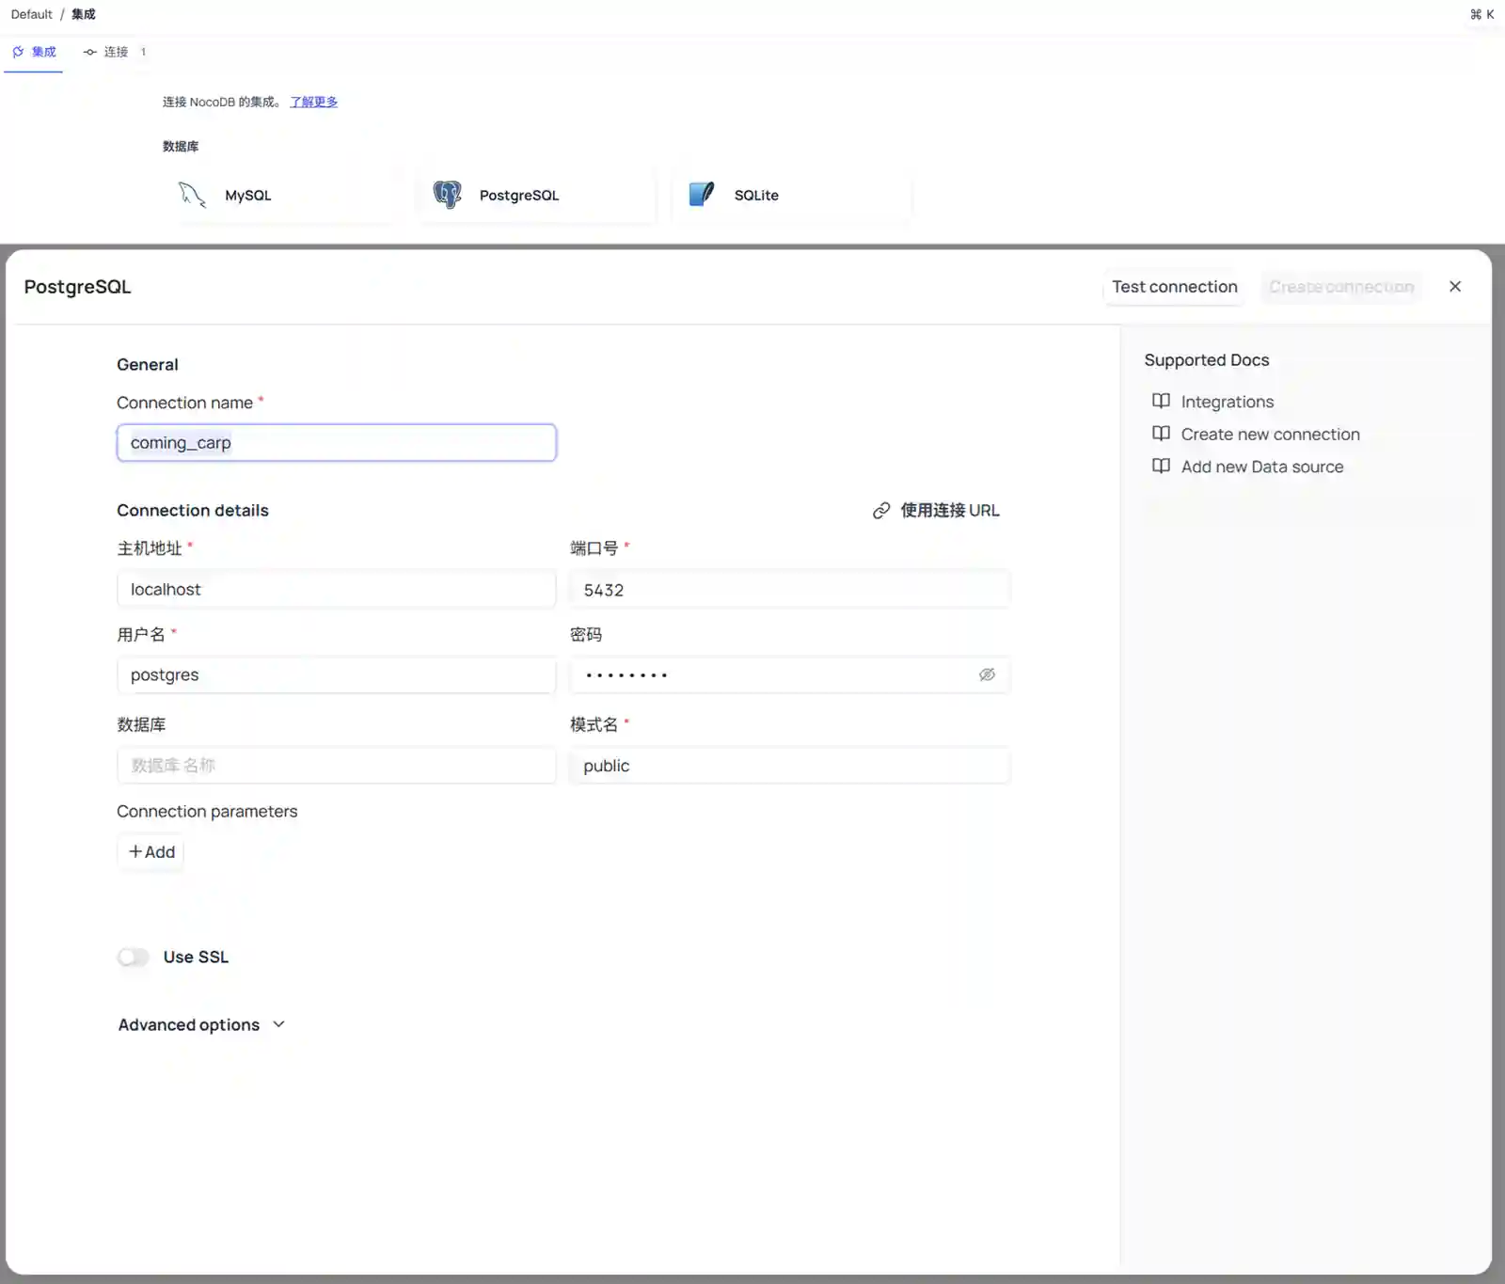Image resolution: width=1505 pixels, height=1284 pixels.
Task: Toggle password visibility eye icon
Action: [x=987, y=674]
